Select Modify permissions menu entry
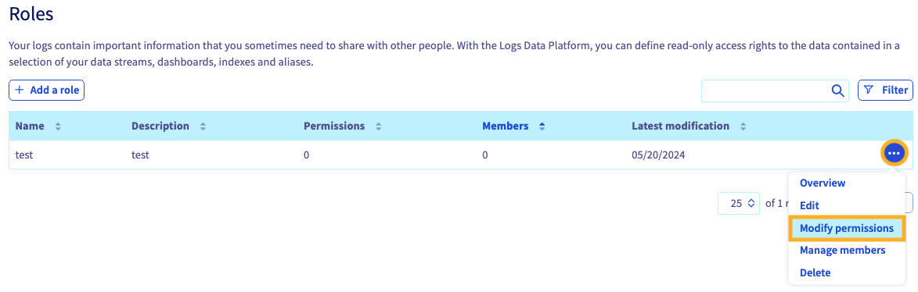918x292 pixels. coord(847,228)
